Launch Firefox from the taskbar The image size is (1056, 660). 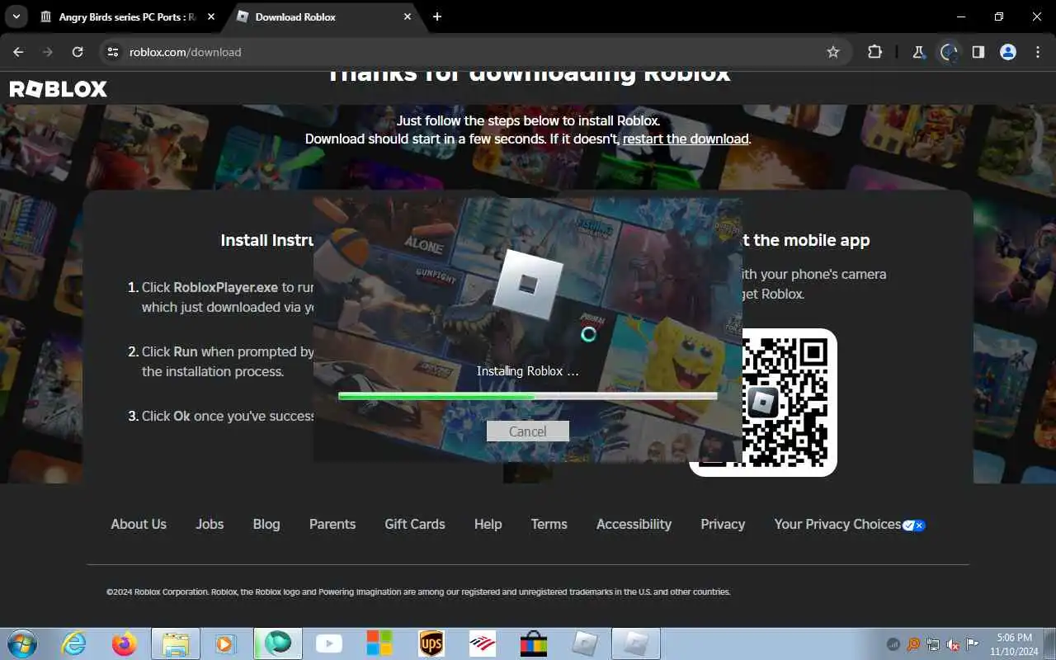tap(125, 643)
